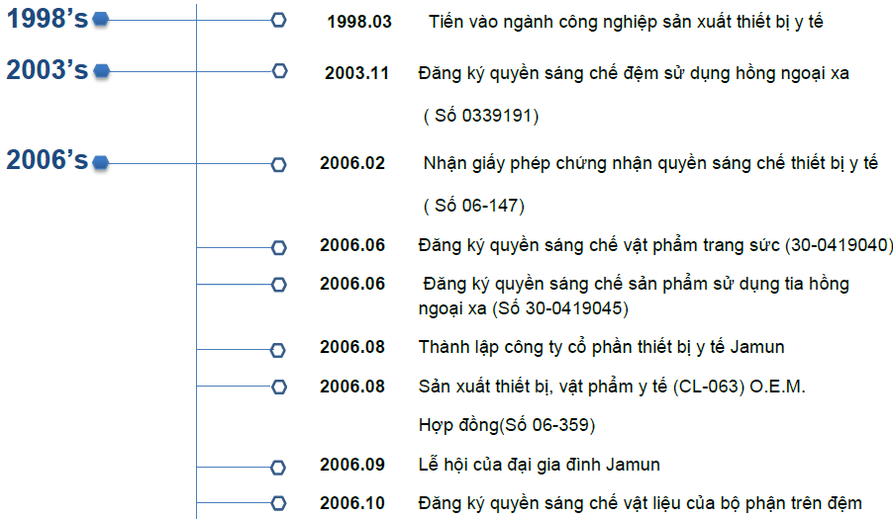Click the 1998.03 date label
The width and height of the screenshot is (893, 519).
point(359,21)
